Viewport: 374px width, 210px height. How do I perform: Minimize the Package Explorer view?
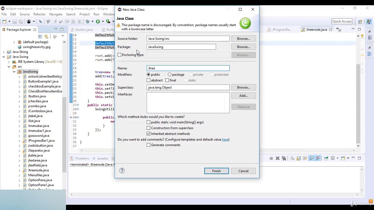tap(56, 29)
